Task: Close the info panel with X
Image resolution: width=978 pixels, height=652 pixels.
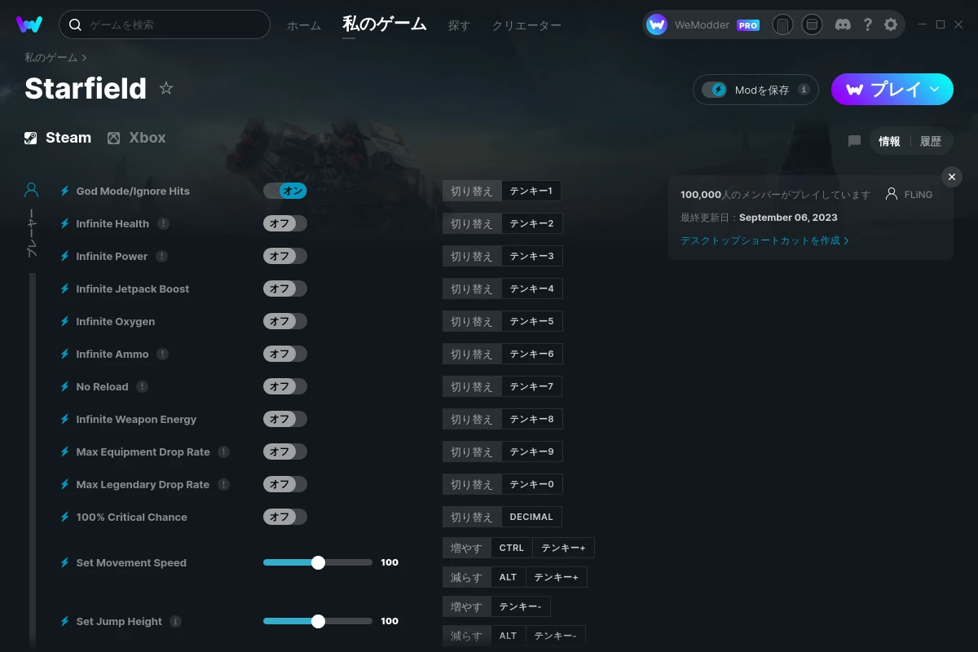Action: click(x=951, y=177)
